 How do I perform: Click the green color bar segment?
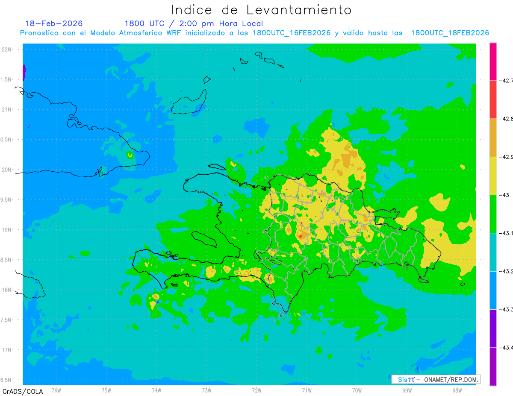[x=493, y=214]
